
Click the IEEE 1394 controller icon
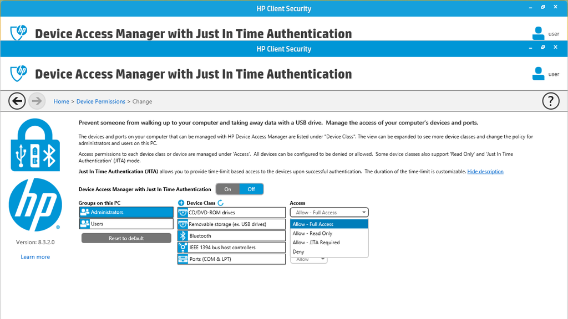tap(183, 248)
